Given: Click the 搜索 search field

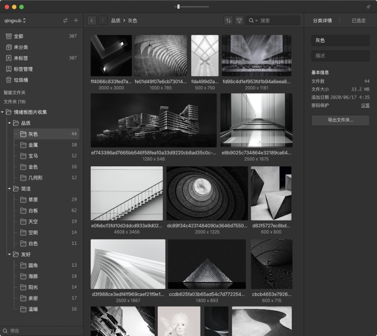Looking at the screenshot, I should click(x=278, y=20).
